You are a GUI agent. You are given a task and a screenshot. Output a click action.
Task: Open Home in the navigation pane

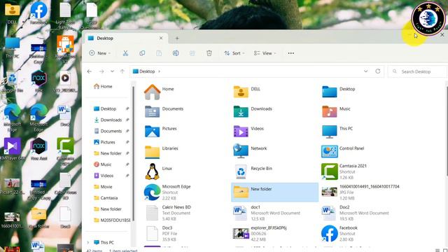pos(103,86)
